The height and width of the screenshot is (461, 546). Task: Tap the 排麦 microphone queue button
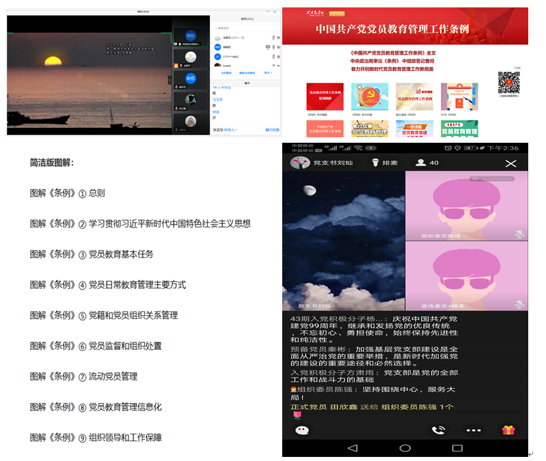[385, 163]
